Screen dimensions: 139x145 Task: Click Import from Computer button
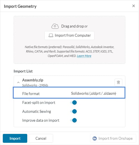[69, 36]
